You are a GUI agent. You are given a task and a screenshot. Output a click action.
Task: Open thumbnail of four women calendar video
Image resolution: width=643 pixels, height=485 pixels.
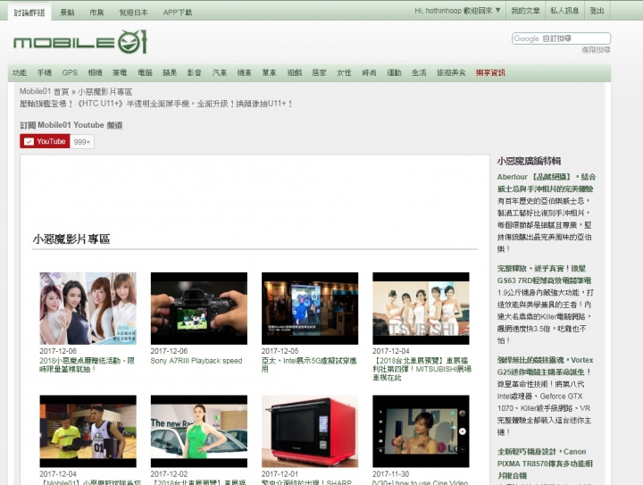click(x=88, y=308)
